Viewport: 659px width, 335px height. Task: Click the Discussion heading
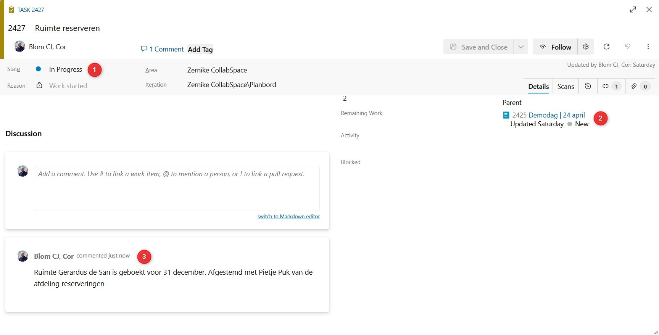click(24, 134)
